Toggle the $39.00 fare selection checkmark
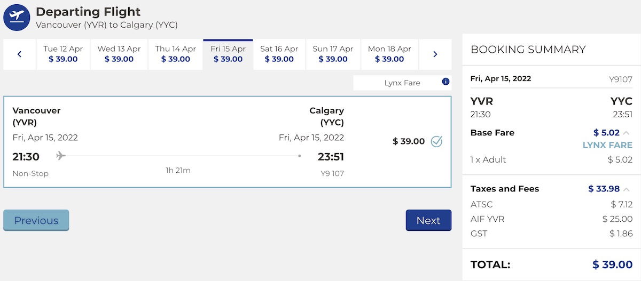Viewport: 641px width, 281px height. [436, 141]
